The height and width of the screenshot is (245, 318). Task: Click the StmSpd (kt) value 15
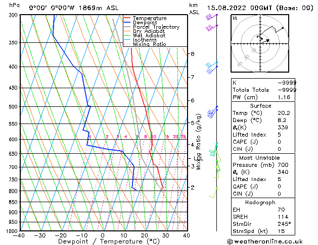click(x=281, y=231)
